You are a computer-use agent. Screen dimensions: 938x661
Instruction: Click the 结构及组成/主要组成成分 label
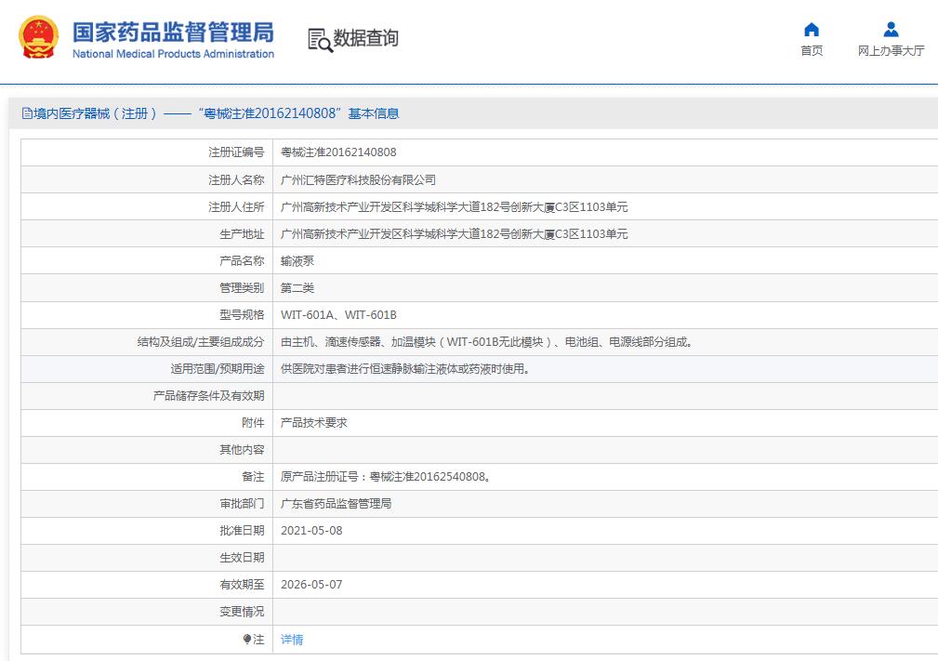(201, 342)
